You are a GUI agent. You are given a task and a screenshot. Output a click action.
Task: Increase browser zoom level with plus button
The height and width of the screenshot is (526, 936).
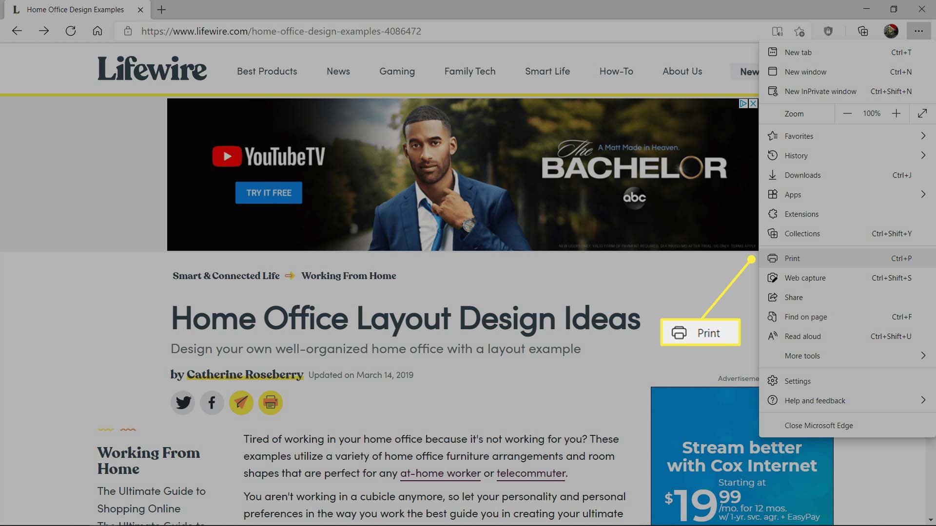coord(896,113)
